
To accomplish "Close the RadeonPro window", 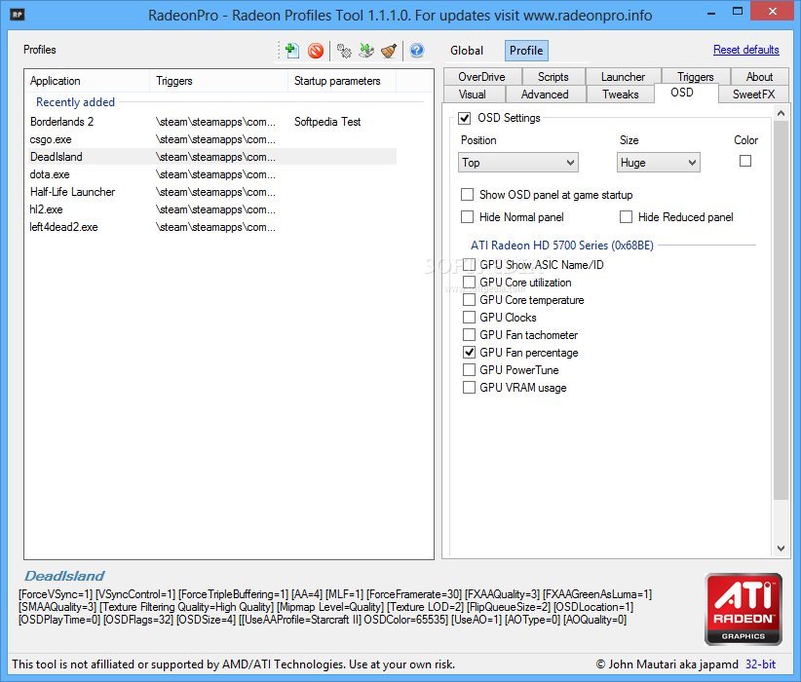I will pos(773,12).
